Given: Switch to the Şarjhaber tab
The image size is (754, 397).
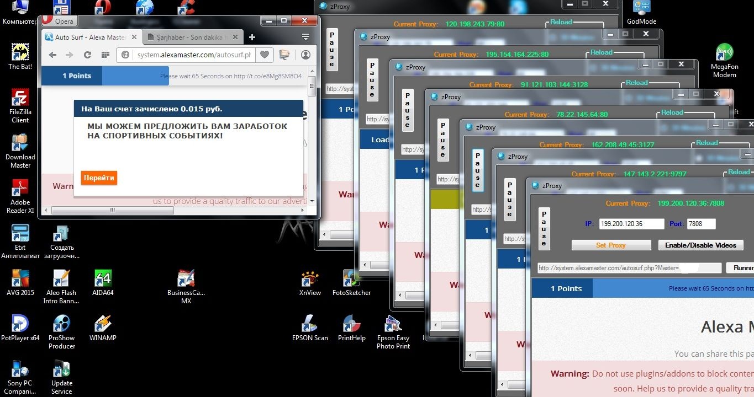Looking at the screenshot, I should [191, 37].
